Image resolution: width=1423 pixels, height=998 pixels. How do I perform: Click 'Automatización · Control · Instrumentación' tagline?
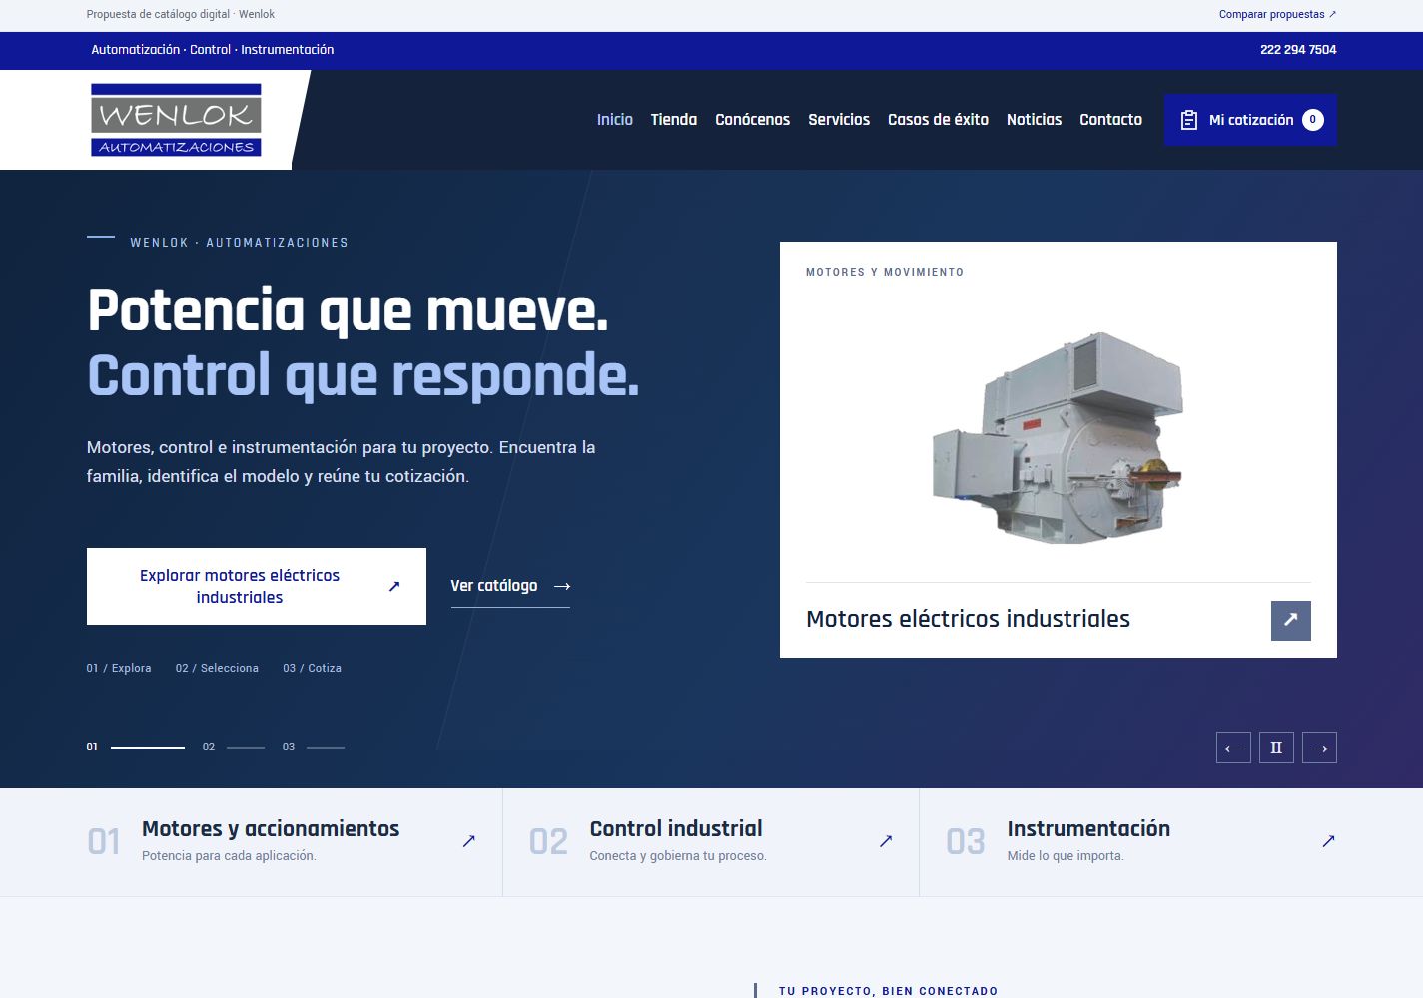pyautogui.click(x=213, y=49)
